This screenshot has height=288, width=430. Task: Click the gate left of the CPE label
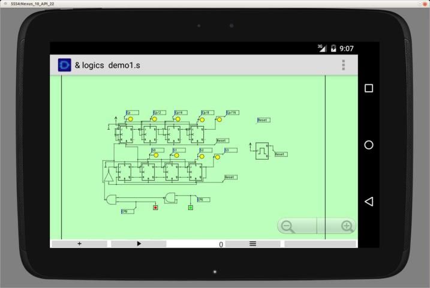pyautogui.click(x=171, y=197)
